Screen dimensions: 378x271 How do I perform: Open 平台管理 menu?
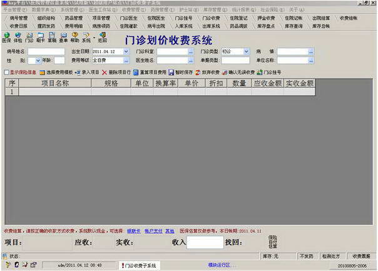point(15,10)
